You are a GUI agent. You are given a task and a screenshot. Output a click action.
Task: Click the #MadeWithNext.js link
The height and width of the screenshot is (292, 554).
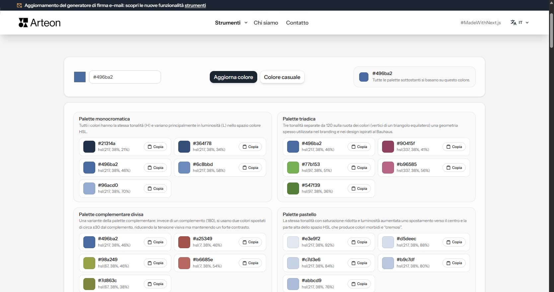click(480, 23)
